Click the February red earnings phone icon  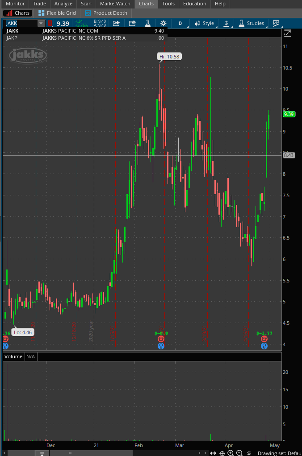click(x=161, y=339)
